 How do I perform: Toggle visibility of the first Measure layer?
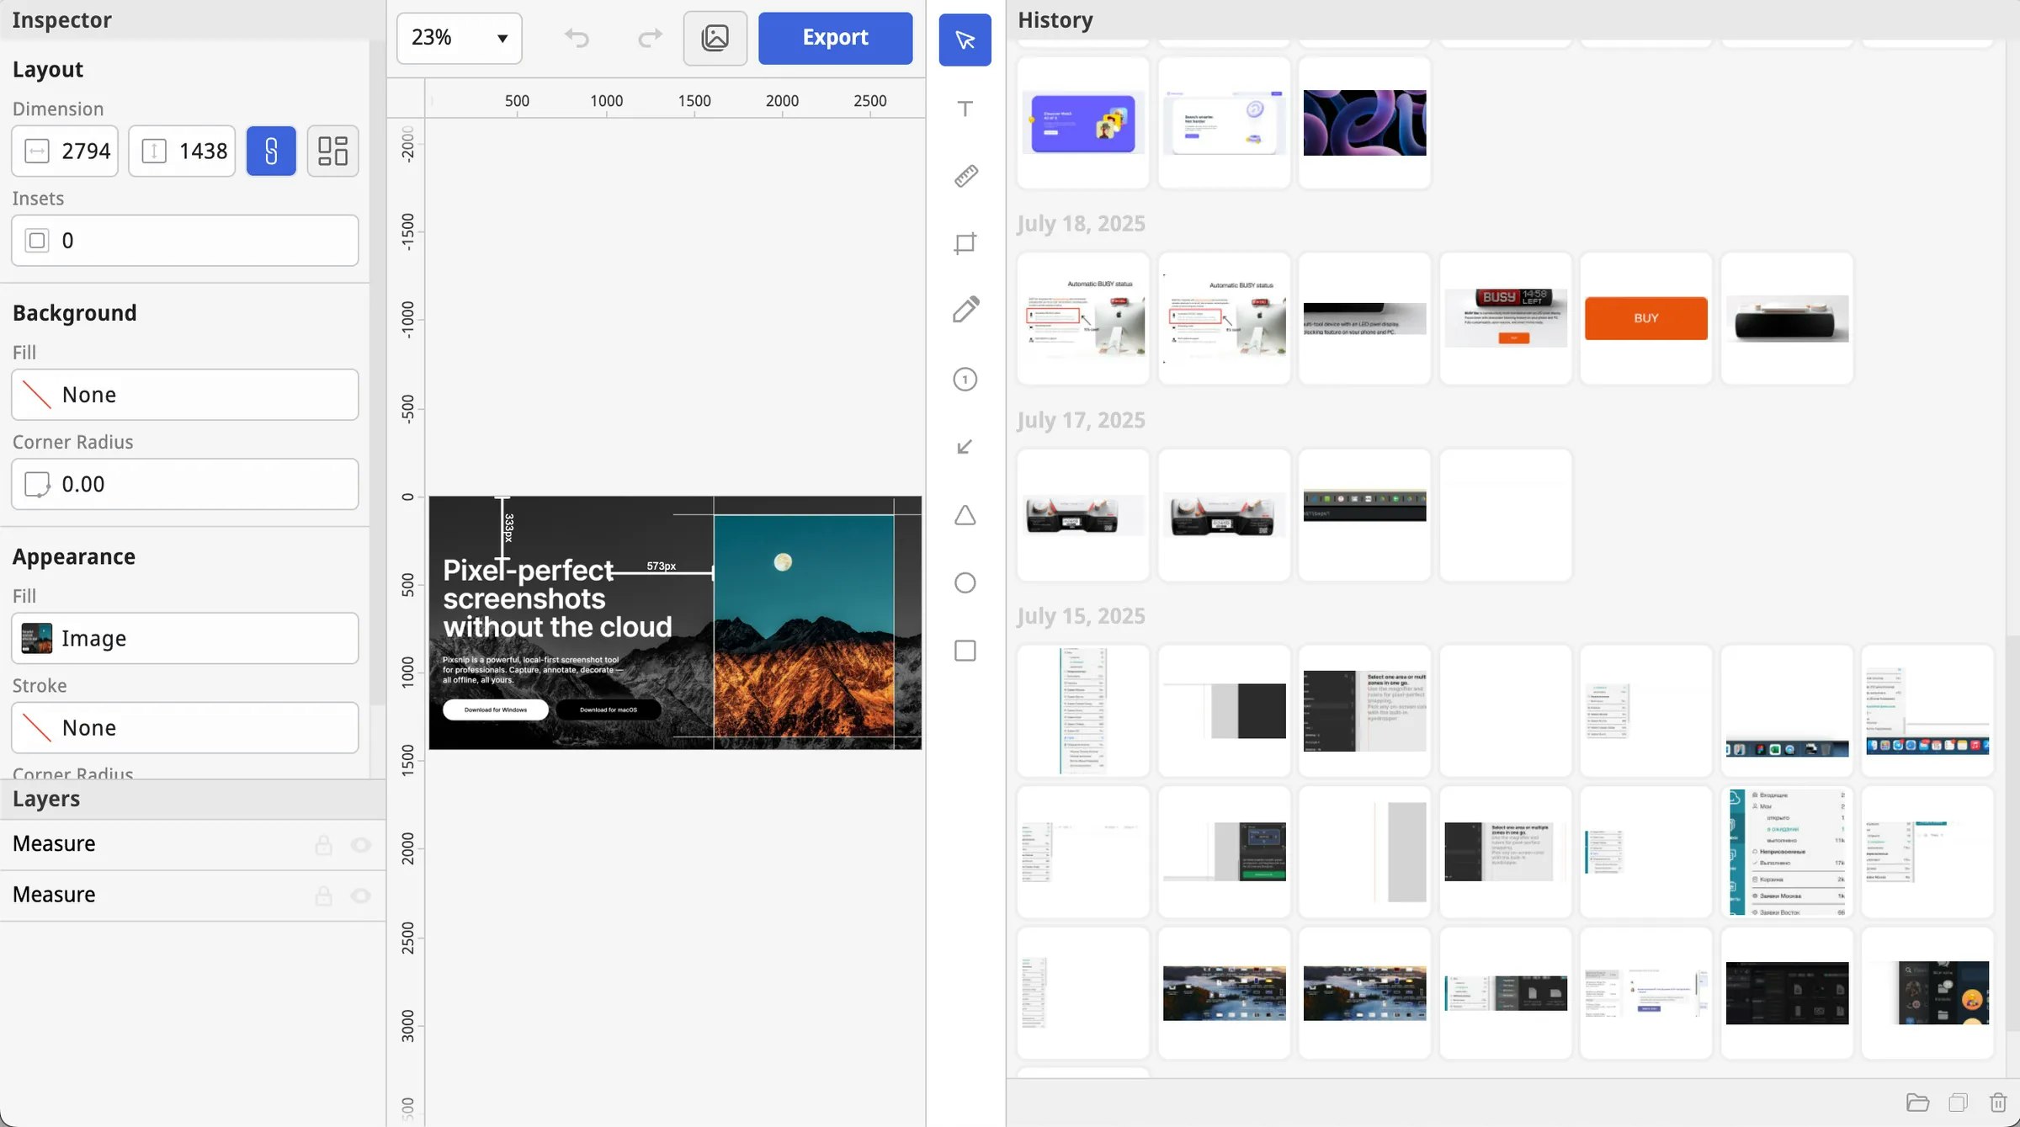[361, 844]
